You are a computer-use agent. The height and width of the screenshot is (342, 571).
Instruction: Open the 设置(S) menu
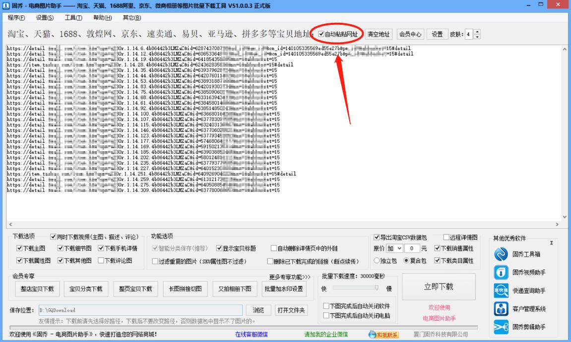coord(45,17)
